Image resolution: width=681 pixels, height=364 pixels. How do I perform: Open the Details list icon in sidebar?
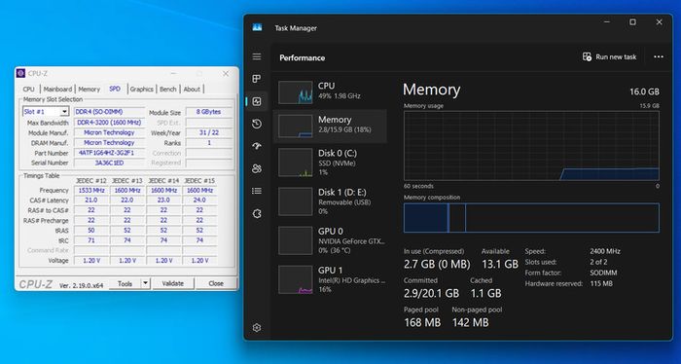[257, 191]
